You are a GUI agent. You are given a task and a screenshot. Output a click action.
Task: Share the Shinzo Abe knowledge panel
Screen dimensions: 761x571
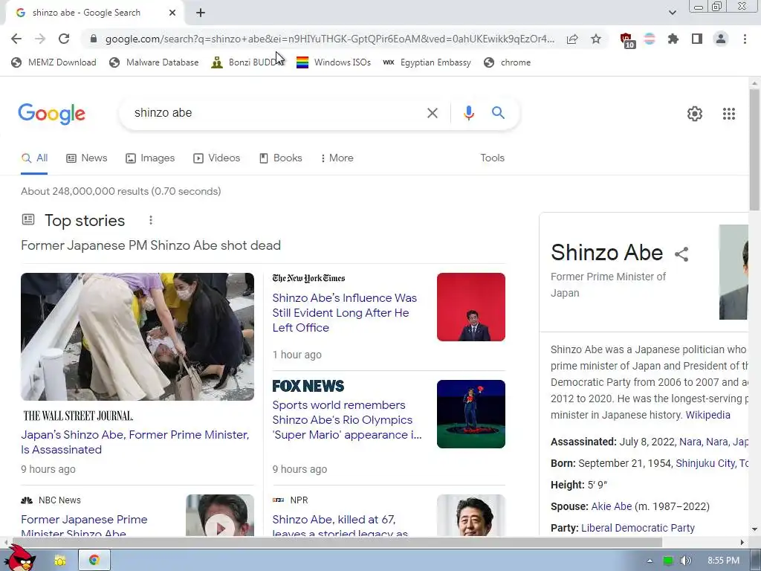(681, 254)
